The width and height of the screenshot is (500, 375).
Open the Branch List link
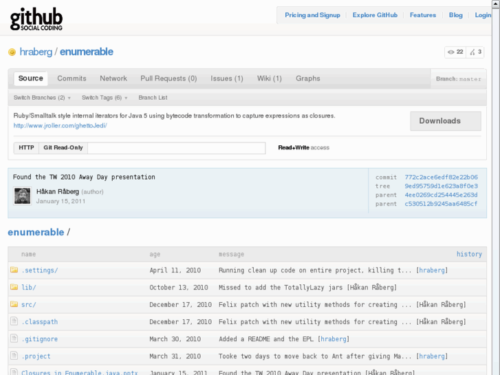153,98
